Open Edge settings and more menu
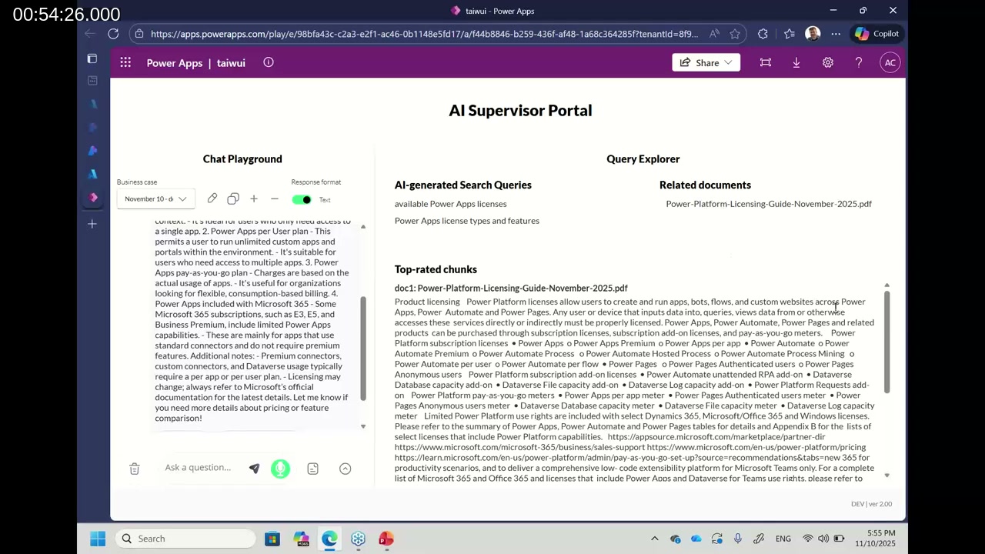Image resolution: width=985 pixels, height=554 pixels. [x=836, y=34]
